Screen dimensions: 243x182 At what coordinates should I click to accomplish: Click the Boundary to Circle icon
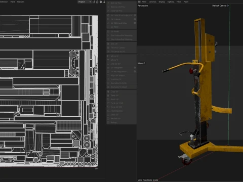[108, 83]
